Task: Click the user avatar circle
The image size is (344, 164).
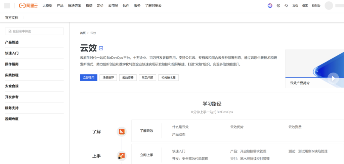Action: [x=329, y=6]
